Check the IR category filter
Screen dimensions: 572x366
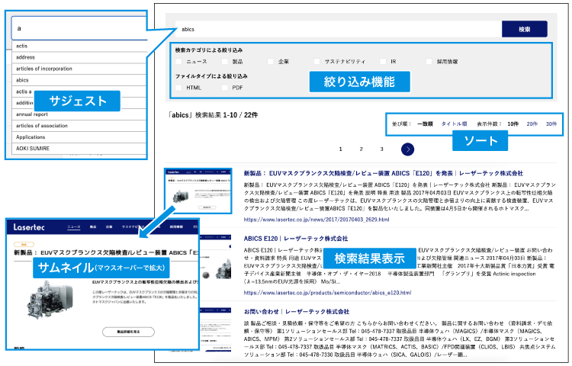(x=383, y=62)
